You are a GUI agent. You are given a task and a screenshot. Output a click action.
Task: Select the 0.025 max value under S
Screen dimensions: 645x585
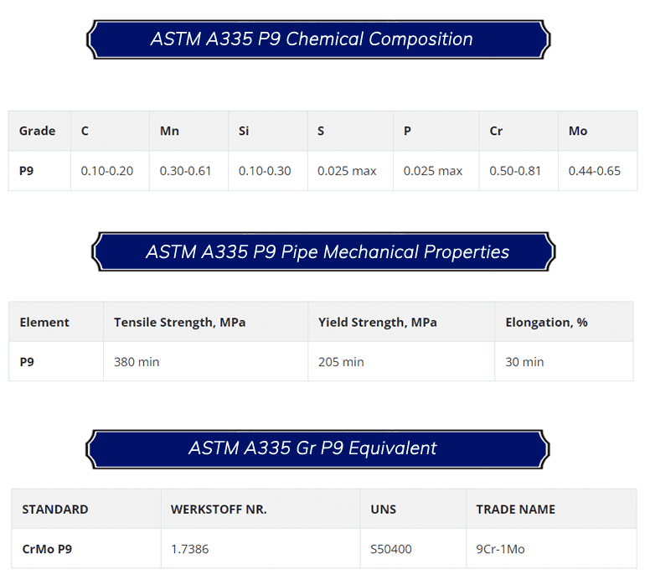click(347, 171)
